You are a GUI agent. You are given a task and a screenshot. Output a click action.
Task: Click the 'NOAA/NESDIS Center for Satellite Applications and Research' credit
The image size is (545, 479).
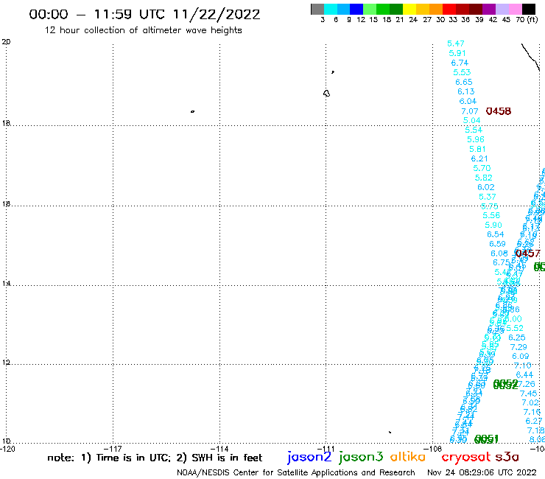coord(296,472)
